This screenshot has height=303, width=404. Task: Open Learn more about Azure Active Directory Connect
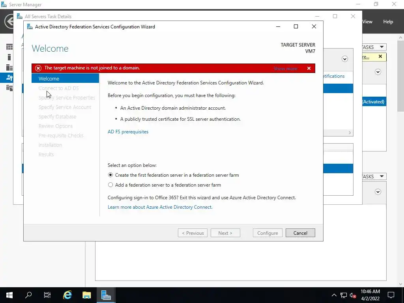tap(160, 207)
